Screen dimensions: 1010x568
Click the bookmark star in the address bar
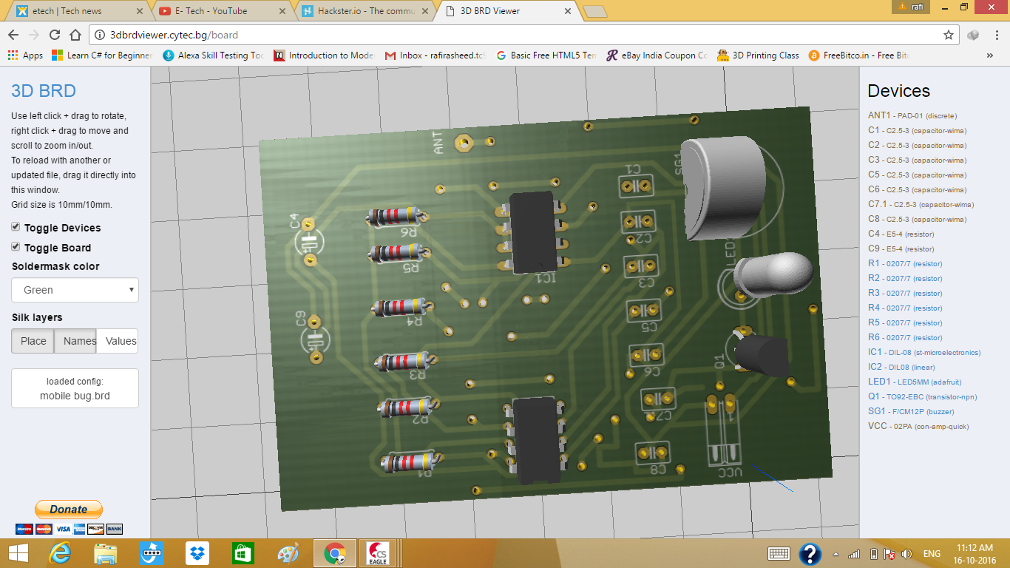point(947,34)
